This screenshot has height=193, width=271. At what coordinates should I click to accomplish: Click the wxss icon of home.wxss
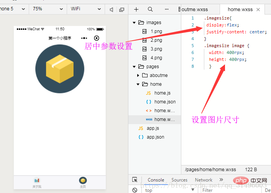click(149, 119)
